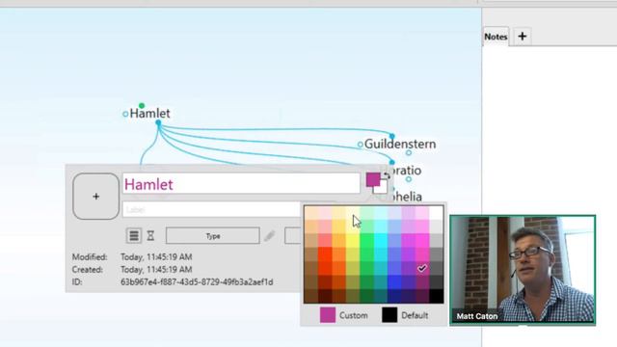This screenshot has height=347, width=617.
Task: Click the Matt Caton webcam thumbnail
Action: click(523, 270)
